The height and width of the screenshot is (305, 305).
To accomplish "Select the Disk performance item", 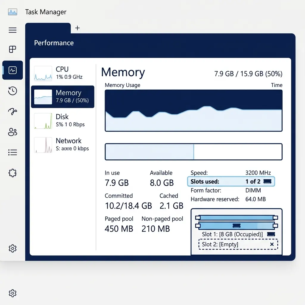I will coord(63,121).
